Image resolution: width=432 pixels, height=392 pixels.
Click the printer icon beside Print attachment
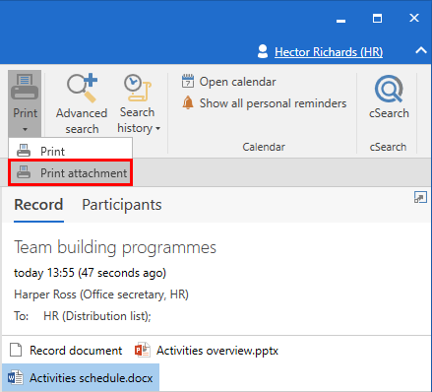click(24, 172)
